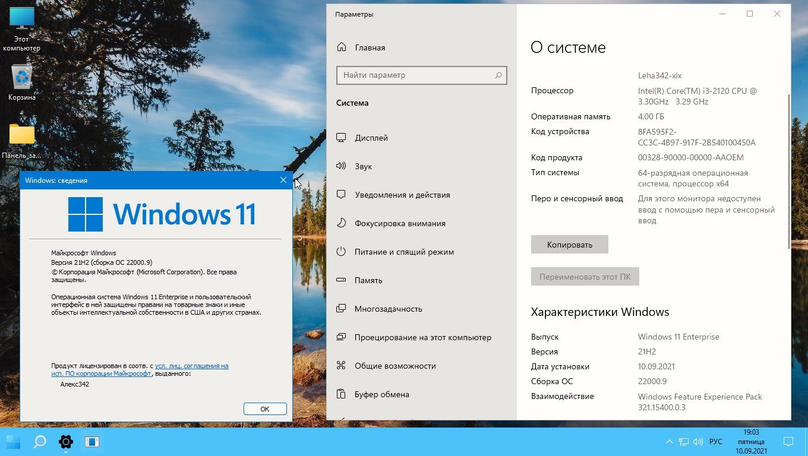The image size is (808, 456).
Task: Open the усл. лиц. соглашения license link
Action: point(192,366)
